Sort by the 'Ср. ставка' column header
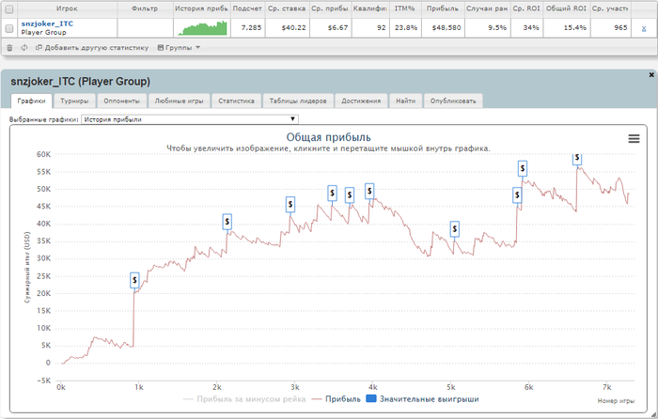658x419 pixels. (287, 8)
